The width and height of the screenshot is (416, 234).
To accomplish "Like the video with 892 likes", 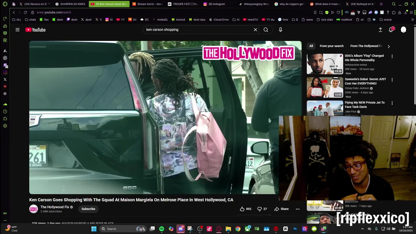I will [x=245, y=209].
